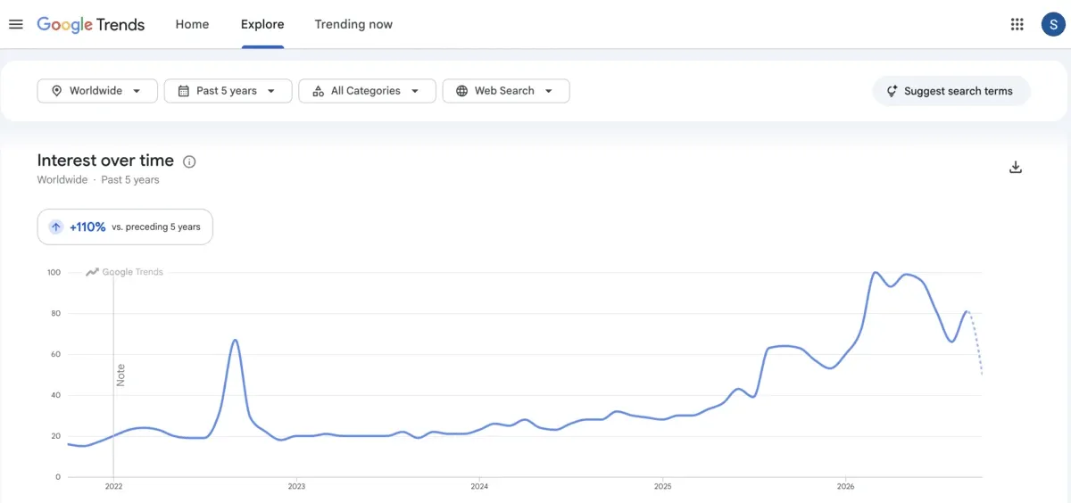Viewport: 1071px width, 503px height.
Task: Click the 20 y-axis label
Action: (x=55, y=437)
